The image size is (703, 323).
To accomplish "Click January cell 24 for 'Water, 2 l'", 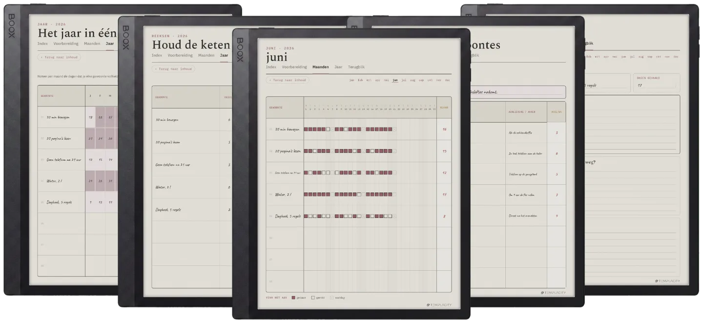I will click(90, 181).
